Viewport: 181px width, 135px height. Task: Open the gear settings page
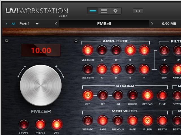click(x=115, y=11)
